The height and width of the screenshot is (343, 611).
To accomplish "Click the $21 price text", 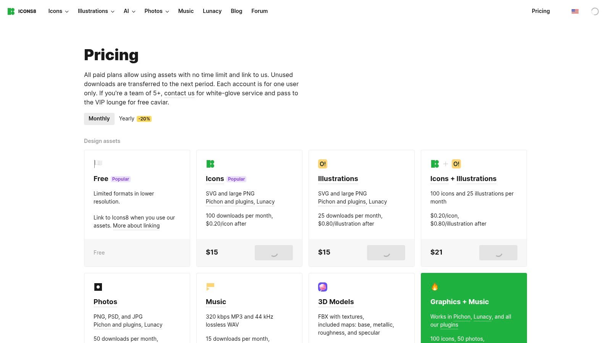I will (x=436, y=252).
